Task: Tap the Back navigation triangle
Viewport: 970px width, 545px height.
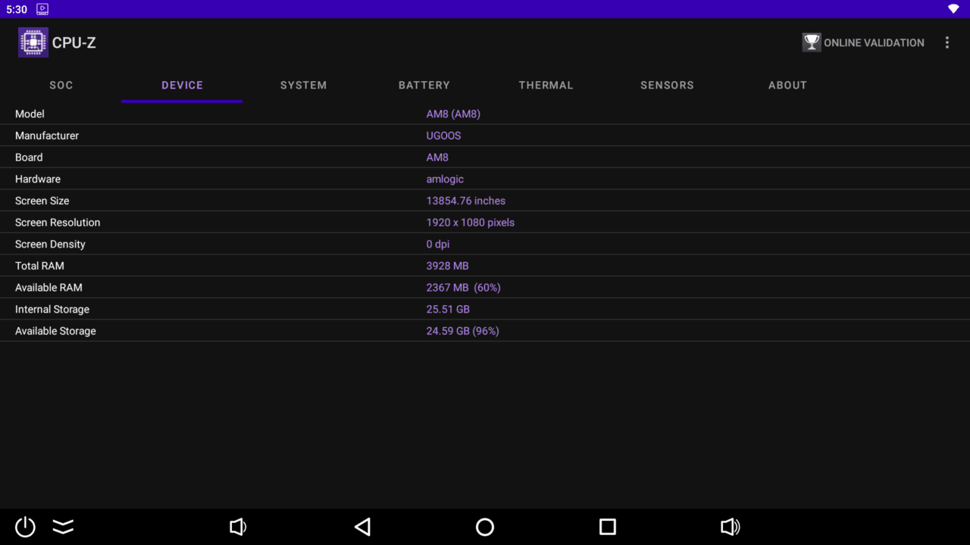Action: pyautogui.click(x=363, y=527)
